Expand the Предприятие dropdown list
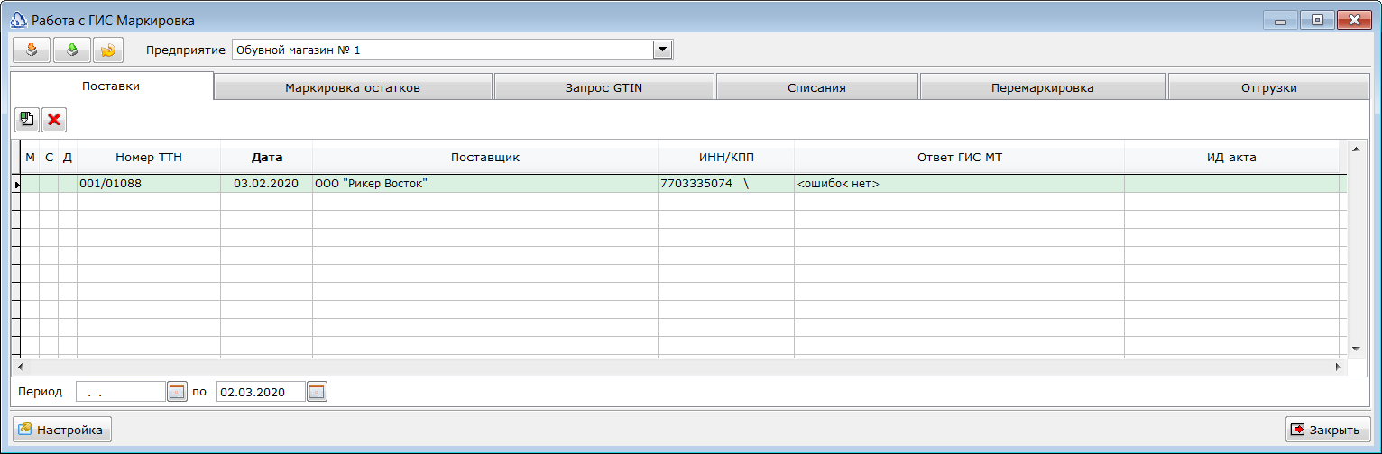The image size is (1382, 454). click(663, 50)
